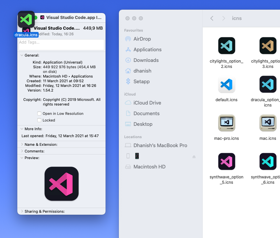Image resolution: width=280 pixels, height=238 pixels.
Task: Click the Favourites sidebar heading
Action: (x=134, y=30)
